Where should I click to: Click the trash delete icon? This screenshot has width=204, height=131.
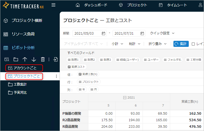[43, 59]
